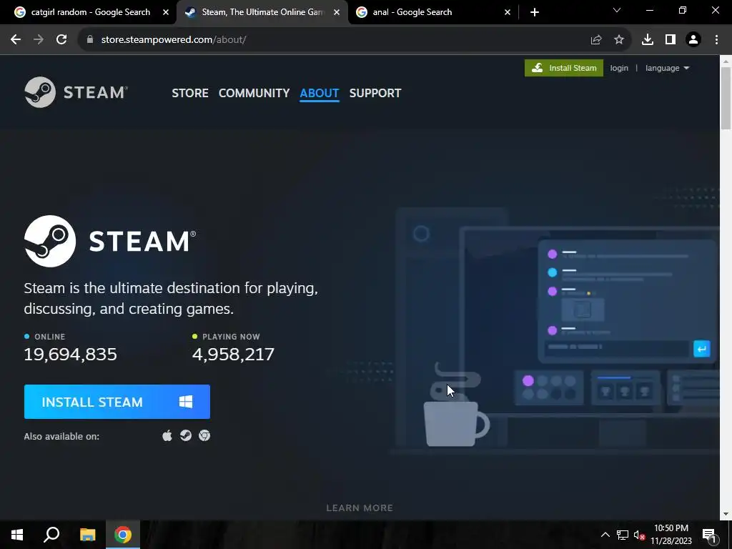Click the playing now count 4,958,217
The width and height of the screenshot is (732, 549).
233,355
